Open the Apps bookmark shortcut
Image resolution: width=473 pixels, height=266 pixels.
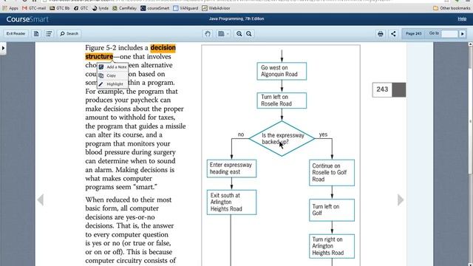[x=10, y=8]
